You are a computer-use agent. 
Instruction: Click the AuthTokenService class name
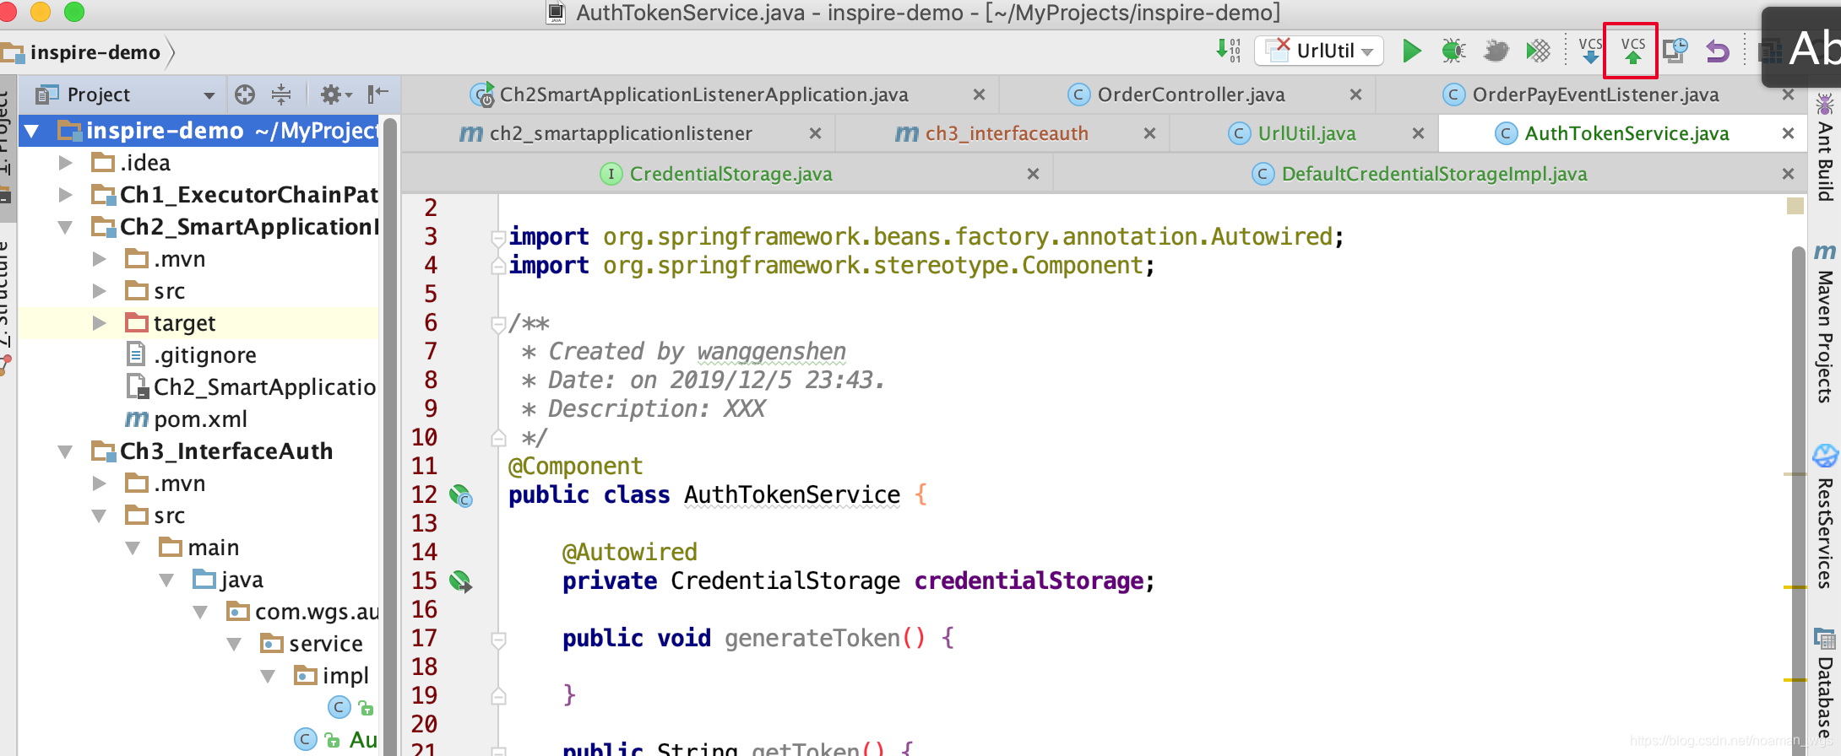click(x=792, y=495)
